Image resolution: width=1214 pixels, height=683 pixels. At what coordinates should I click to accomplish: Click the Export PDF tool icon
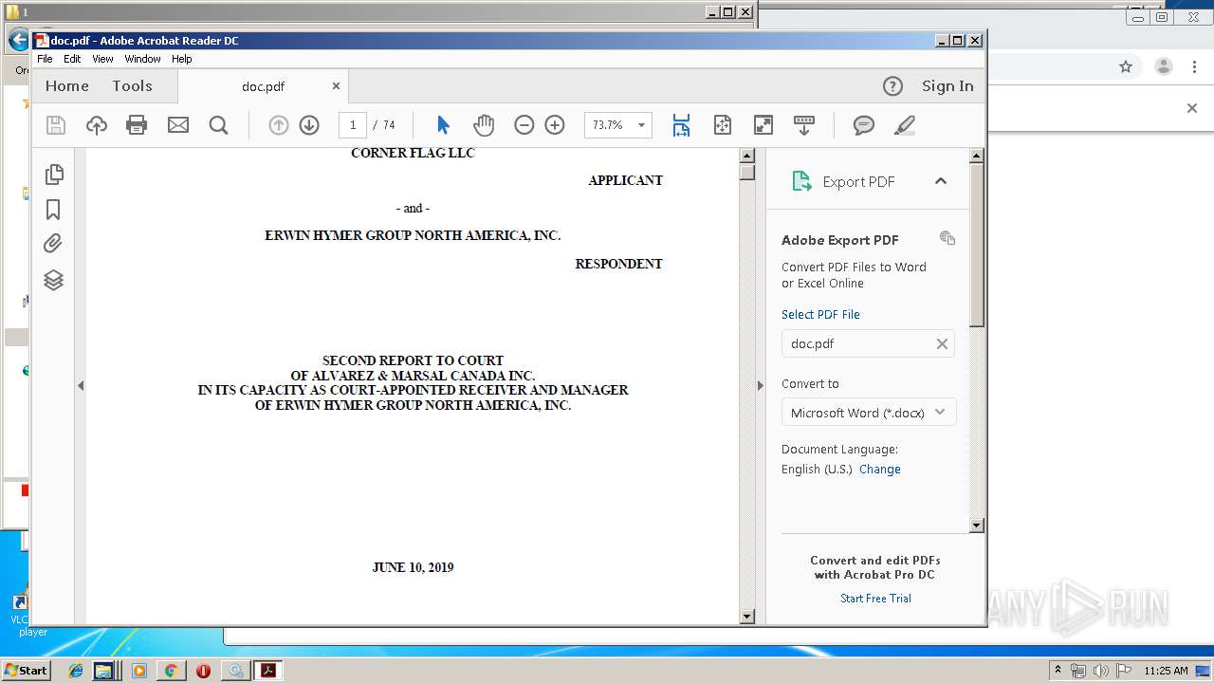tap(801, 181)
